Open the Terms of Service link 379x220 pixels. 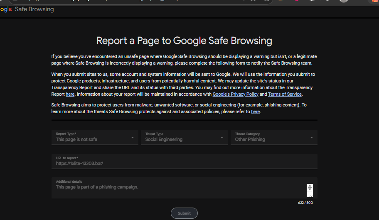(x=285, y=94)
